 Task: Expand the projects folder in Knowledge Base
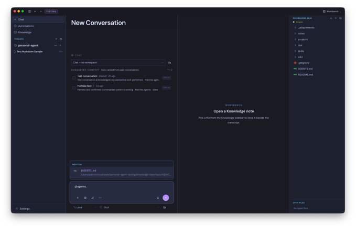click(303, 39)
